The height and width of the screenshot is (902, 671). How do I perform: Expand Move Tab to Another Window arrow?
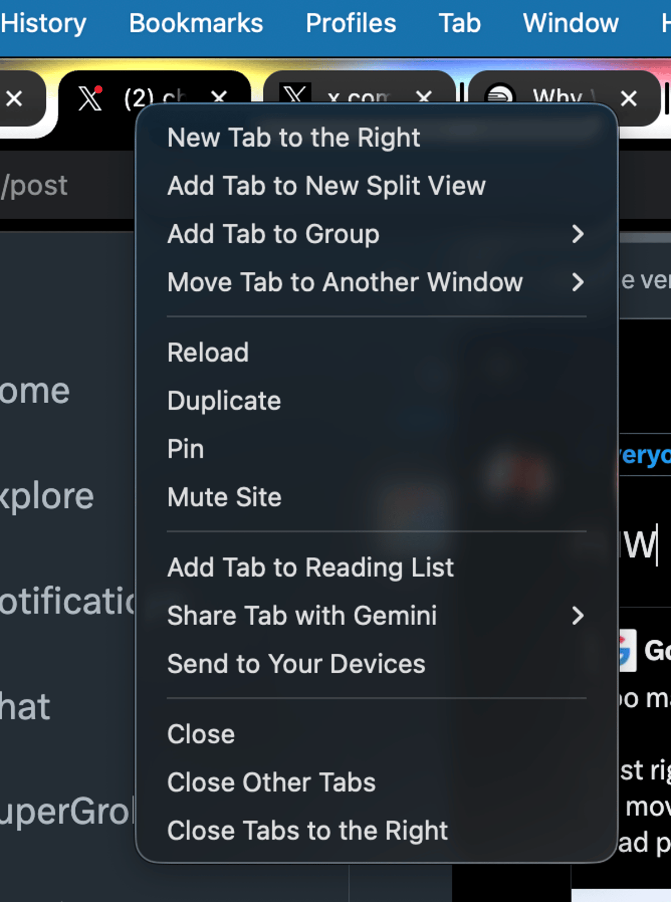[x=578, y=282]
